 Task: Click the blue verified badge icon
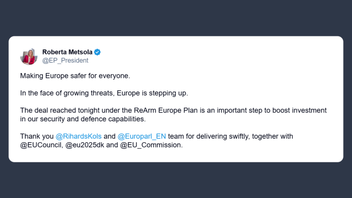(97, 52)
